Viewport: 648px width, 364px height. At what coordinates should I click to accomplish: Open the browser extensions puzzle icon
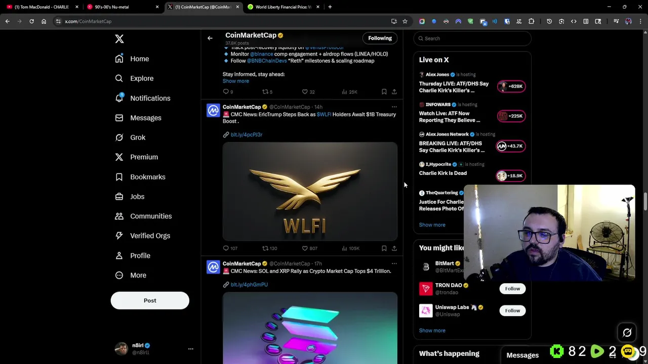531,21
